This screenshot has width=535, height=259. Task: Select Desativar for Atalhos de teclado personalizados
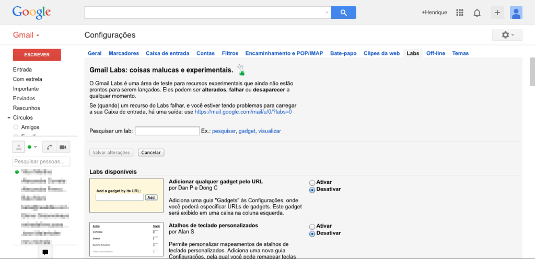312,234
